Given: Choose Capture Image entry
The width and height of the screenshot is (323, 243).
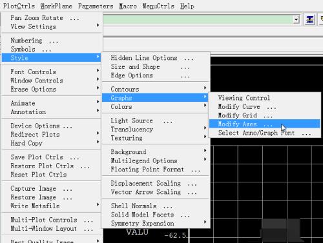Looking at the screenshot, I should click(x=51, y=188).
